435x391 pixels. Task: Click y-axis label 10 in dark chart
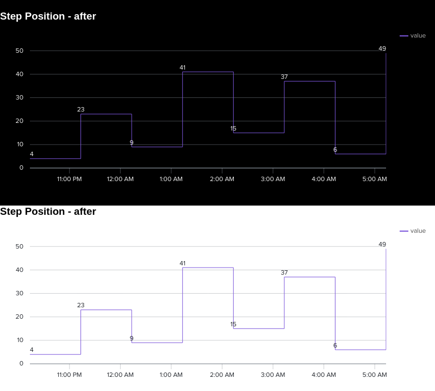[20, 144]
